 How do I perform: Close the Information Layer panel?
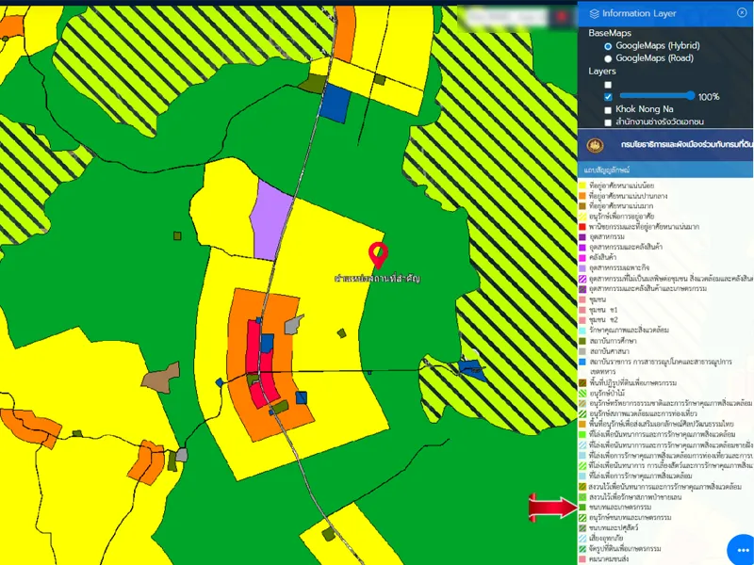coord(740,13)
